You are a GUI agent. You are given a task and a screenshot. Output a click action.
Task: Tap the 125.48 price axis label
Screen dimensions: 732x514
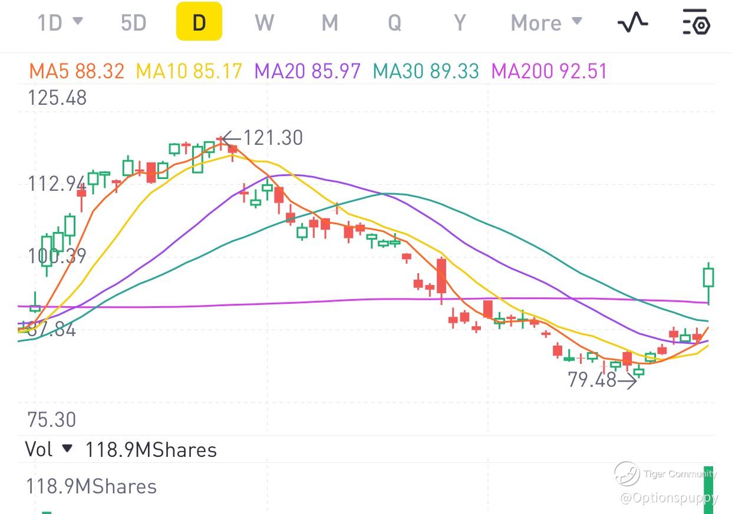click(x=57, y=98)
